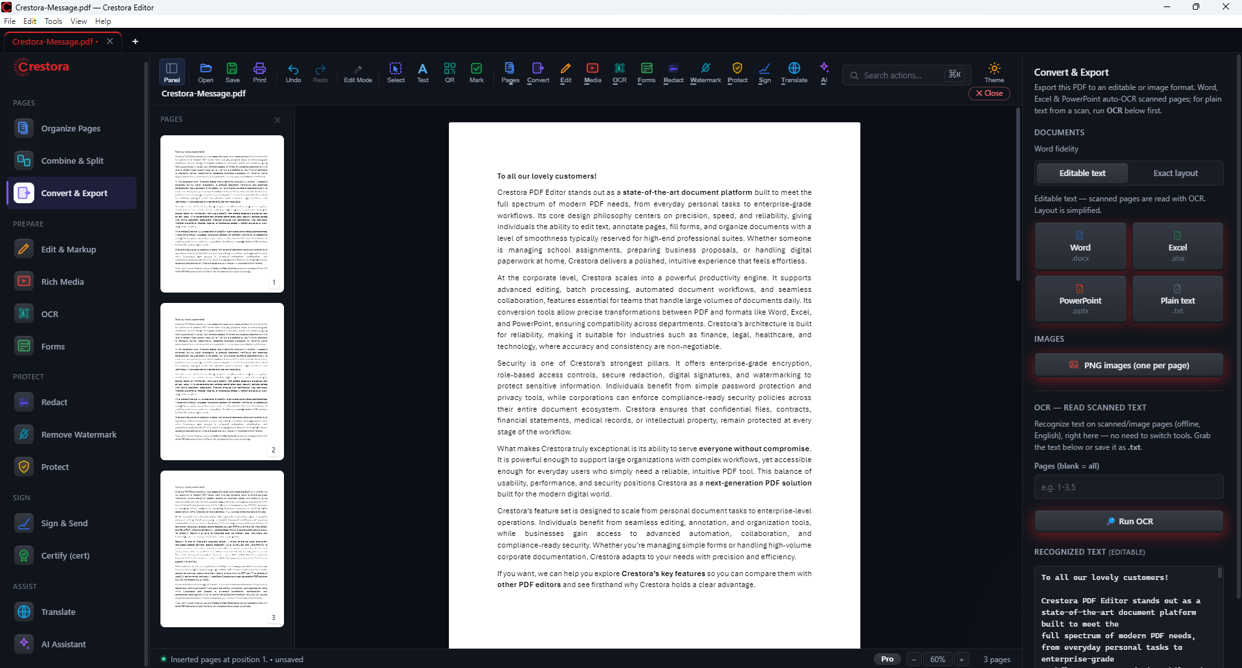Open the View menu
This screenshot has height=668, width=1242.
[78, 21]
